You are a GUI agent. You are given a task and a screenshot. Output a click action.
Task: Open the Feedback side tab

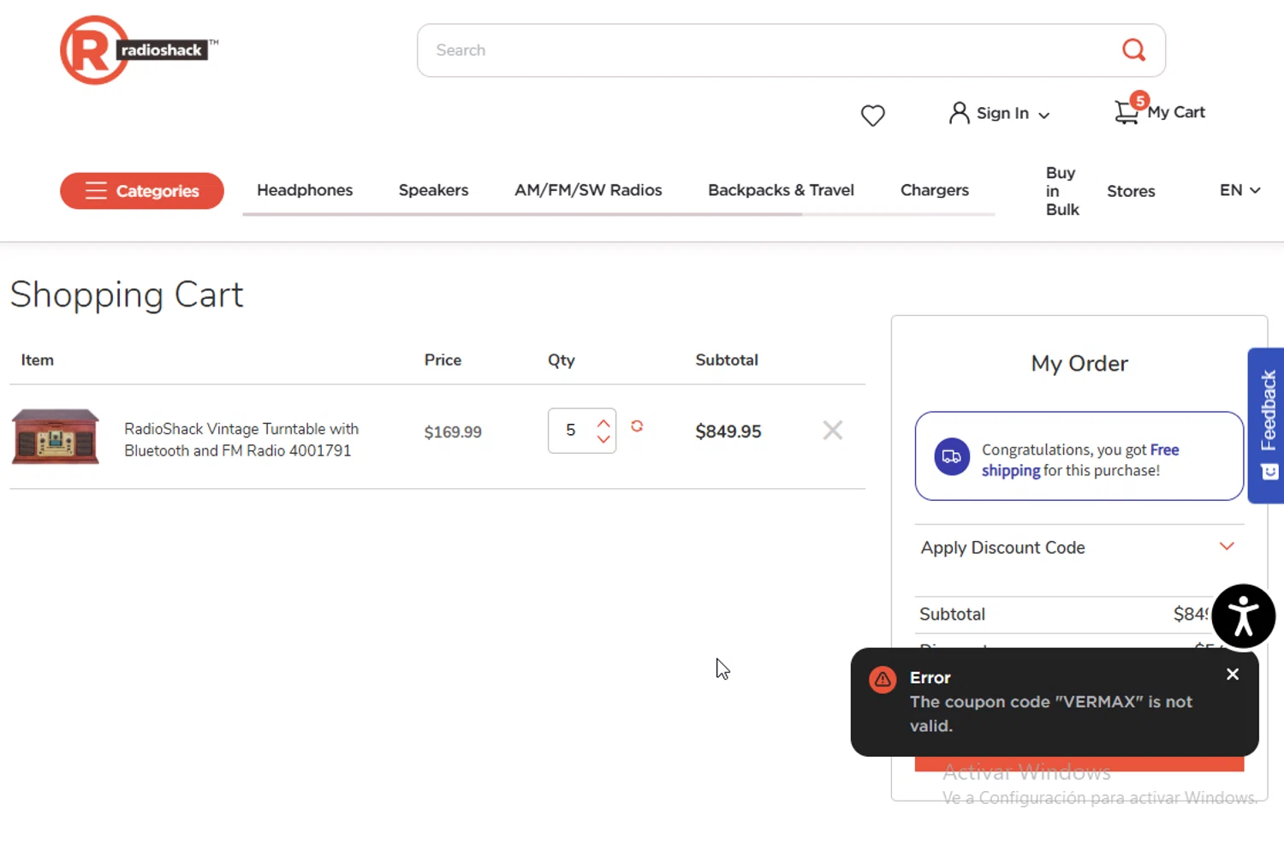click(1267, 425)
